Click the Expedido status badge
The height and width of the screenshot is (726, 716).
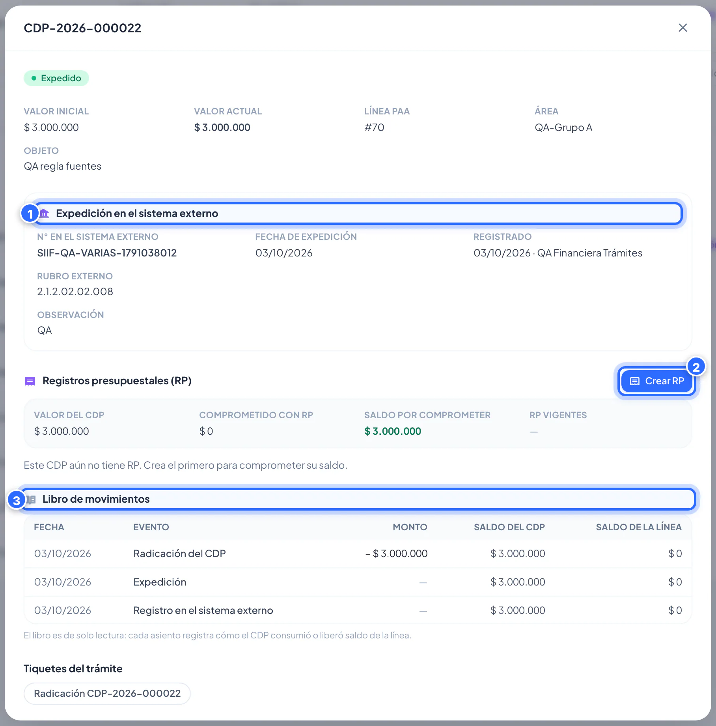[56, 78]
